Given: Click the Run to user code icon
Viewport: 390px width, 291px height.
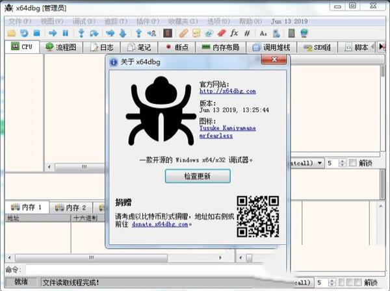Looking at the screenshot, I should pyautogui.click(x=151, y=33).
